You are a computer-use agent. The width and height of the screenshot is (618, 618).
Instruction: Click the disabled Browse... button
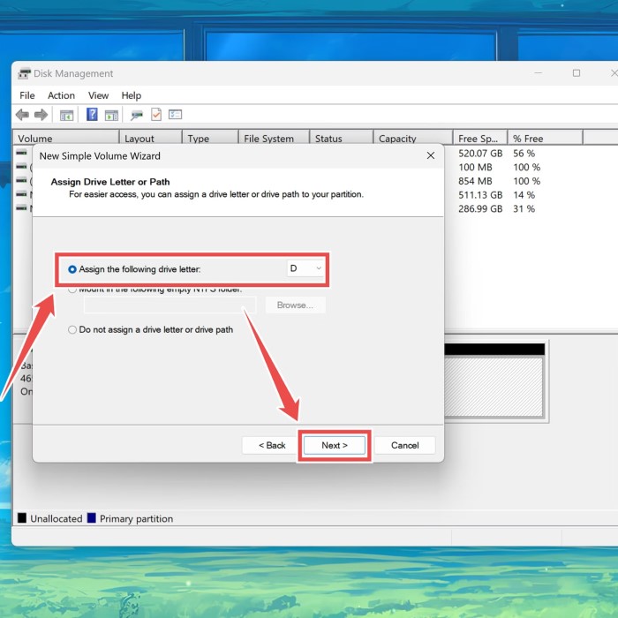tap(295, 305)
